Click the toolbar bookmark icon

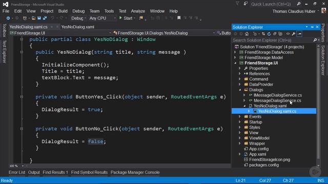tap(179, 18)
